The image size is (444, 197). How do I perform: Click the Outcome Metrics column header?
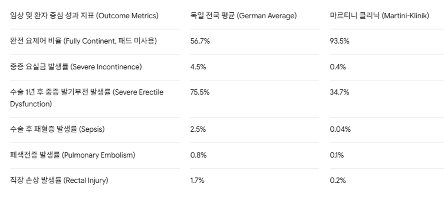coord(84,16)
